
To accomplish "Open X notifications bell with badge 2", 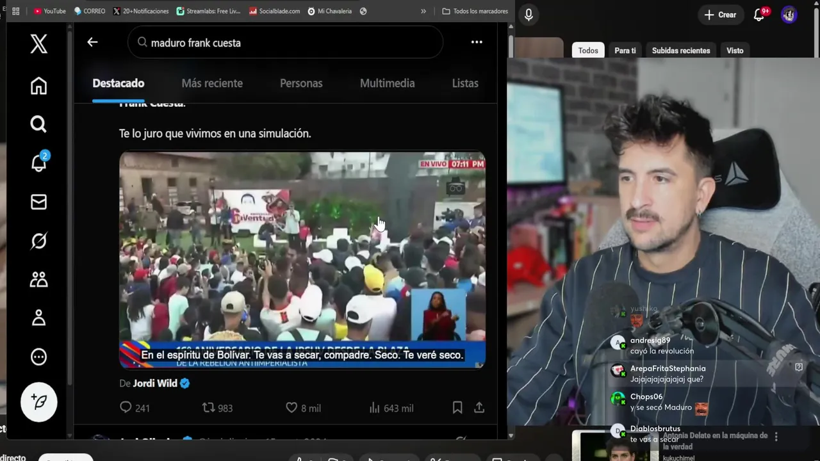I will pyautogui.click(x=39, y=162).
